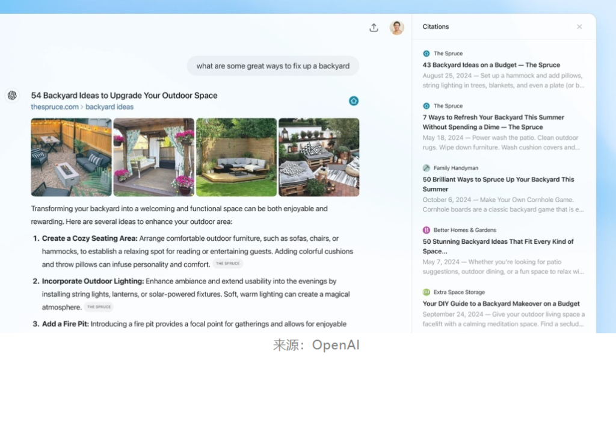Screen dimensions: 616x428
Task: Click THE SPRUCE chip after Cozy Seating Area
Action: coord(228,264)
